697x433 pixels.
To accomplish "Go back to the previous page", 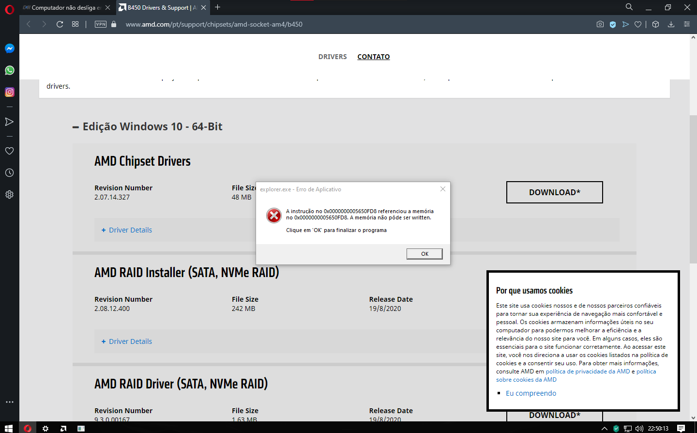I will coord(29,24).
